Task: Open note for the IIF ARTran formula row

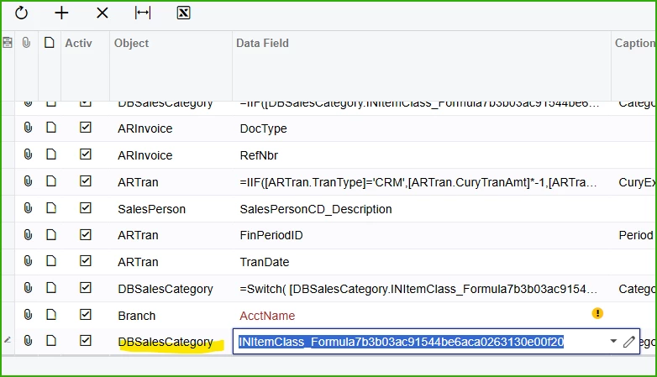Action: tap(51, 181)
